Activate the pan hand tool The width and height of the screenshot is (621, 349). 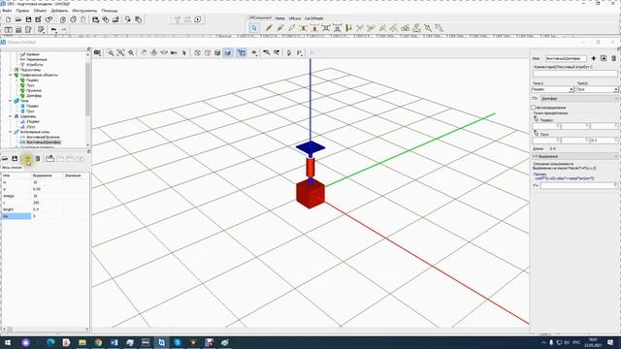[144, 52]
